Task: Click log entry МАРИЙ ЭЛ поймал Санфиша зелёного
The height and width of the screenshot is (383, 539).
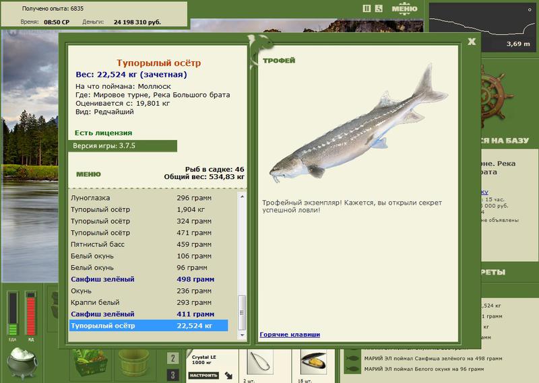Action: [x=433, y=358]
